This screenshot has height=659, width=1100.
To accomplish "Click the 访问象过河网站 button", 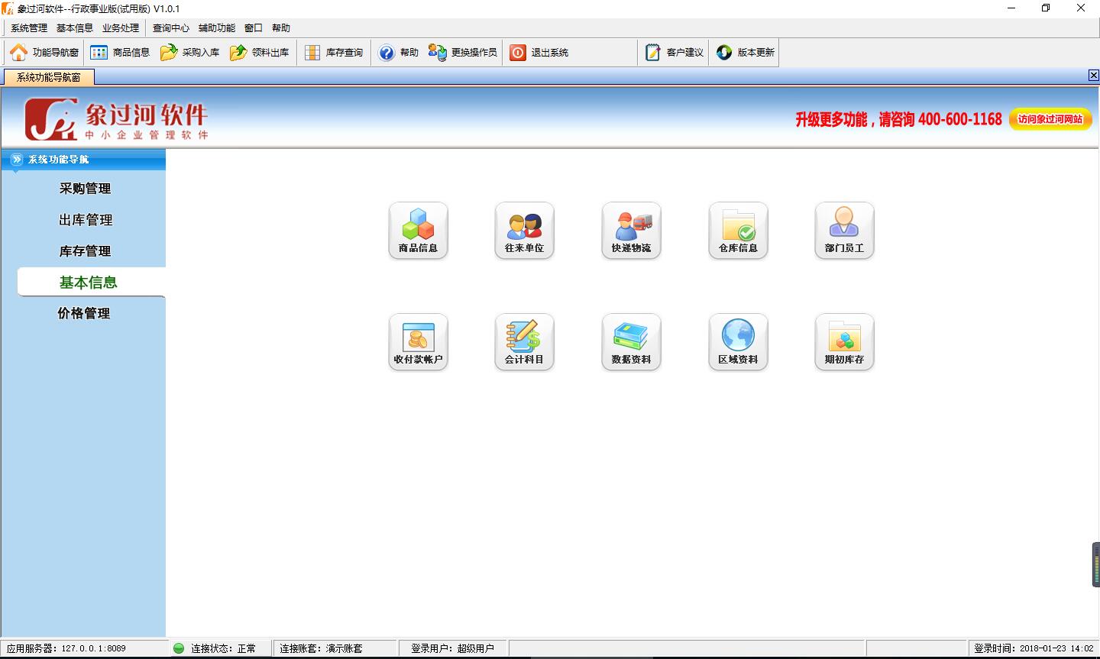I will click(x=1050, y=119).
